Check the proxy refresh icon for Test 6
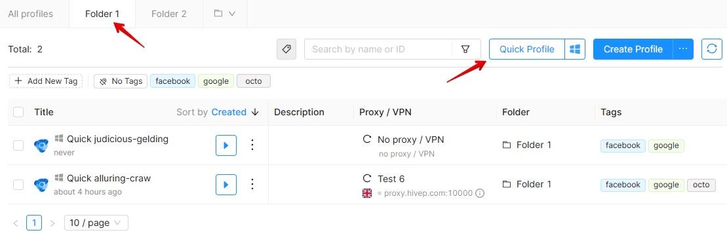Screen dimensions: 727x243 click(x=366, y=179)
